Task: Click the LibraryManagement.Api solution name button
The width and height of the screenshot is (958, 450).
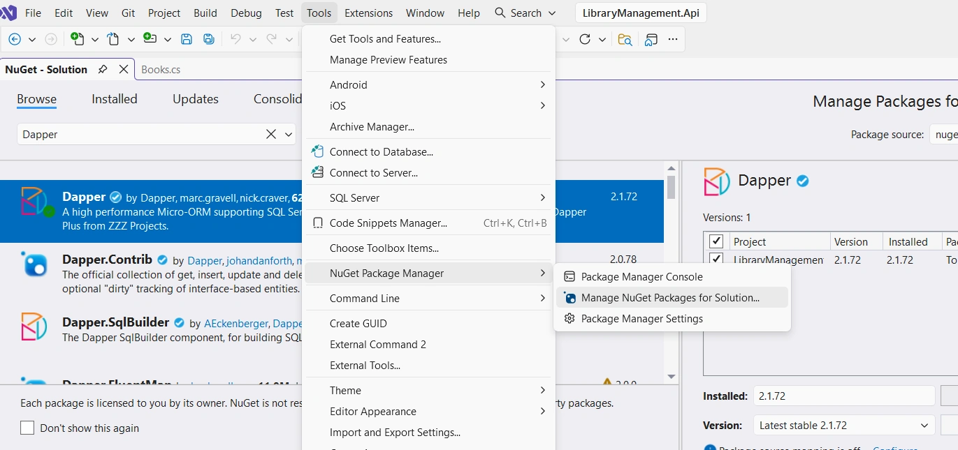Action: coord(641,13)
